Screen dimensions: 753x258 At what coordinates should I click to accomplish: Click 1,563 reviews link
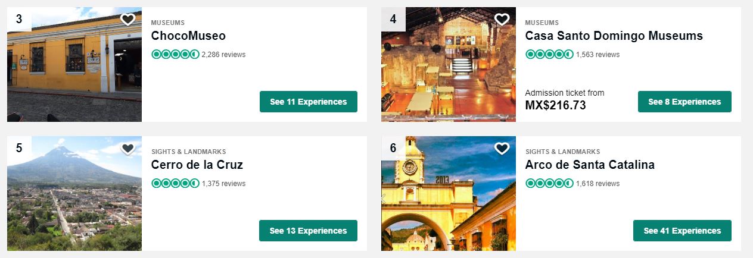pyautogui.click(x=598, y=55)
